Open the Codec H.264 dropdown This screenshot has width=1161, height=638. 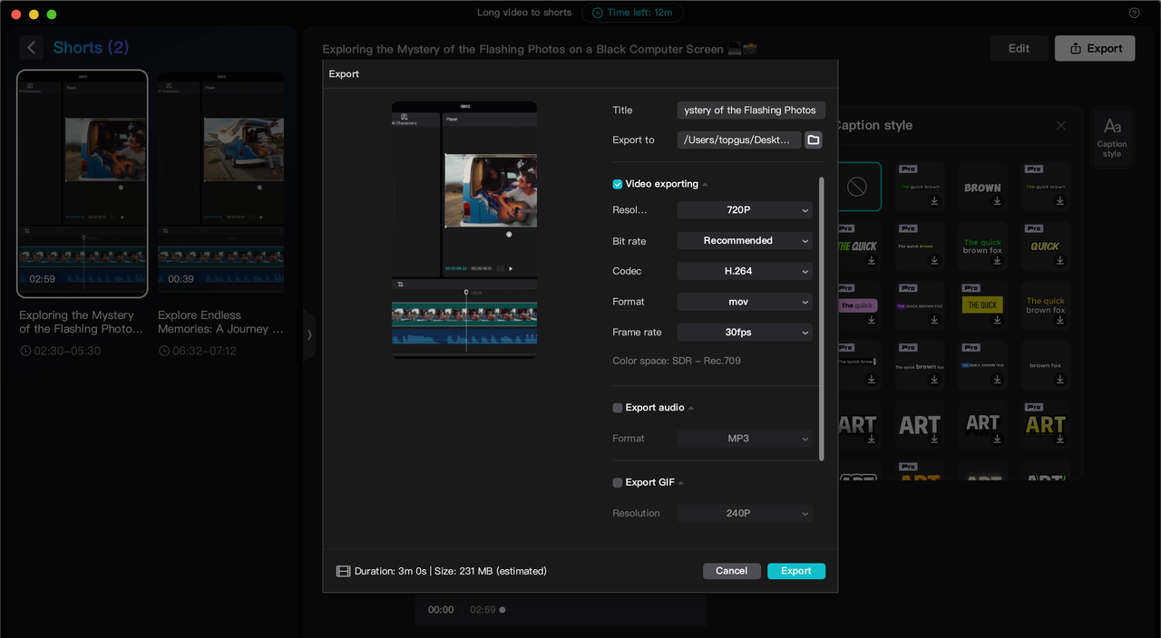click(x=745, y=271)
